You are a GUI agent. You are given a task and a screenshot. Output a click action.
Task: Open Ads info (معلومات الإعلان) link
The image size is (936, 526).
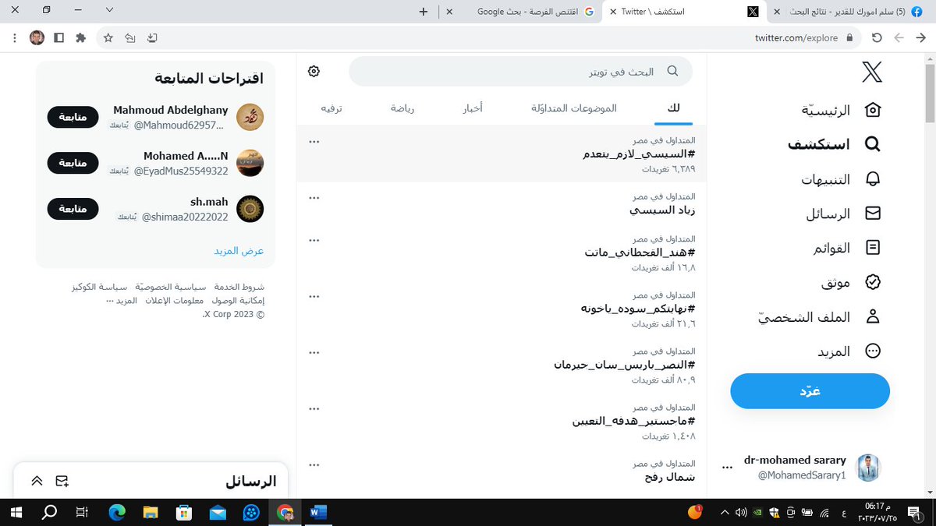(x=175, y=301)
